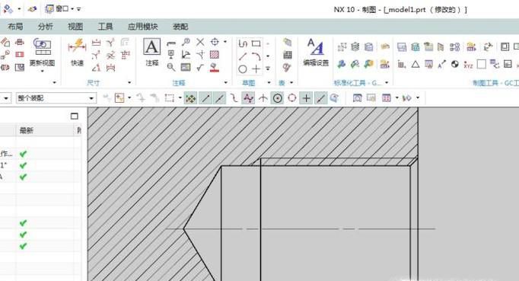519x281 pixels.
Task: Select the crosshatch area fill icon
Action: point(215,55)
